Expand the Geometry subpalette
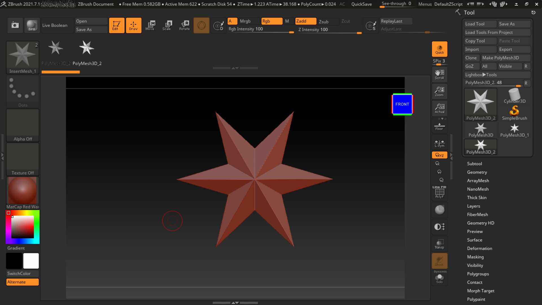Screen dimensions: 542x305 [477, 172]
